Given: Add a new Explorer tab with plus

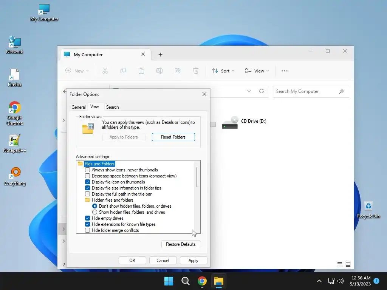Looking at the screenshot, I should 160,54.
